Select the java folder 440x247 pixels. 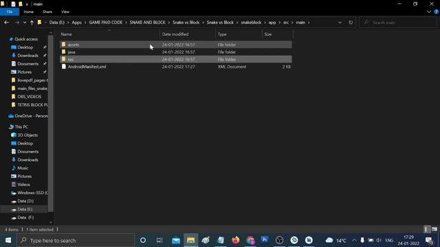click(x=176, y=52)
